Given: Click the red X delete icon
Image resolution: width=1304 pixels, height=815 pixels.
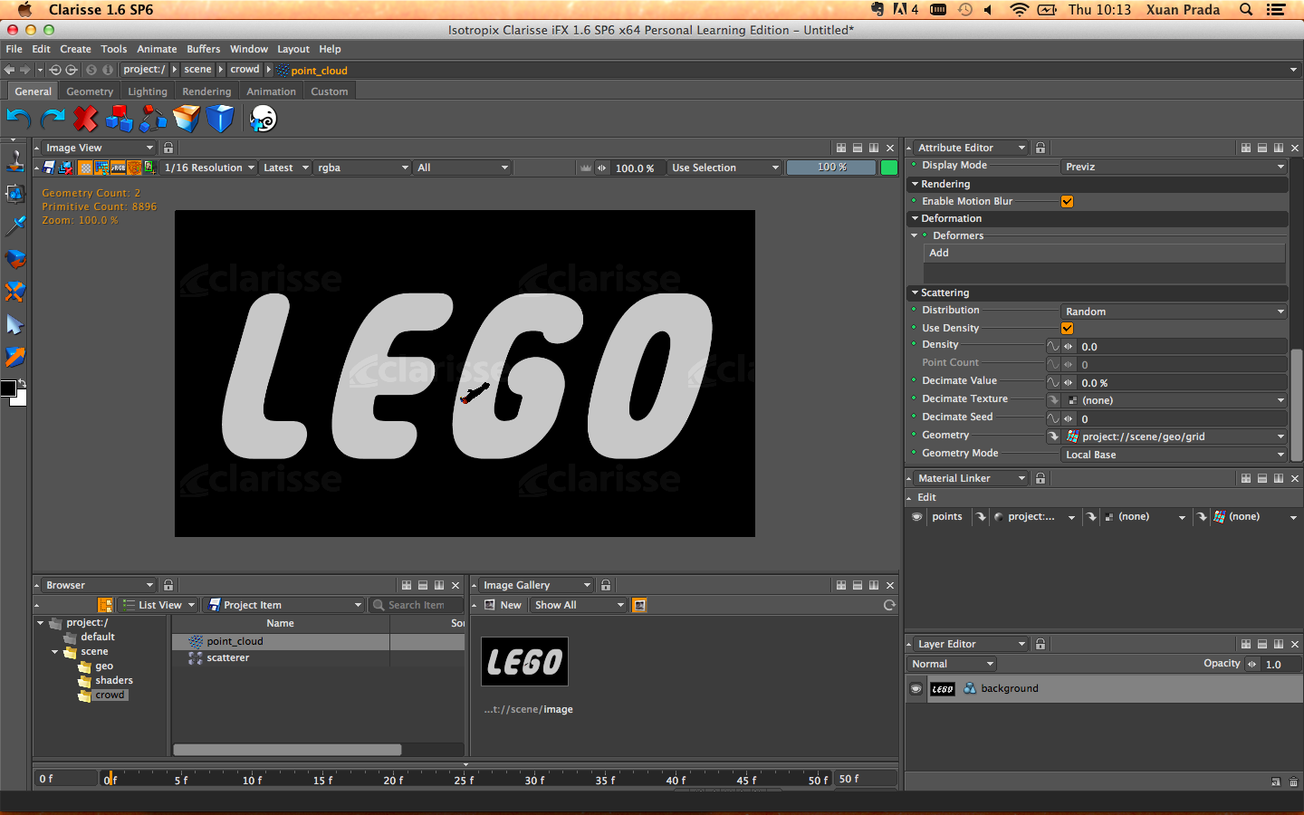Looking at the screenshot, I should (86, 119).
